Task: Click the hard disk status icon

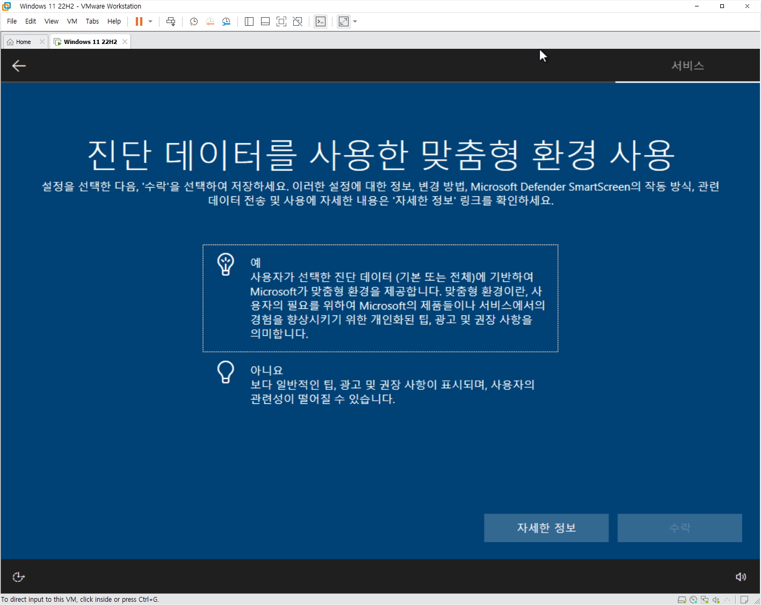Action: 682,600
